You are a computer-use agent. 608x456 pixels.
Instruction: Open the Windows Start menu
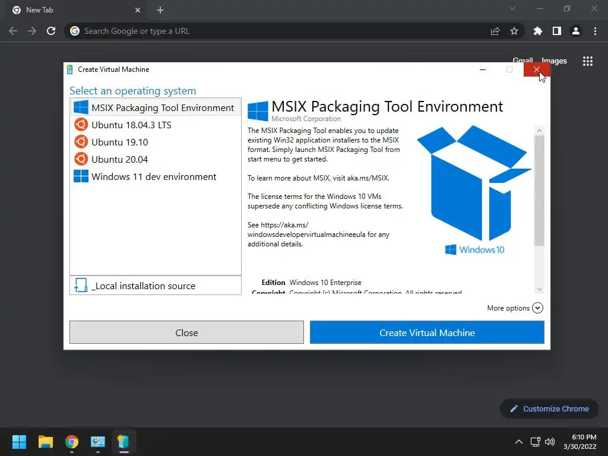(x=19, y=442)
